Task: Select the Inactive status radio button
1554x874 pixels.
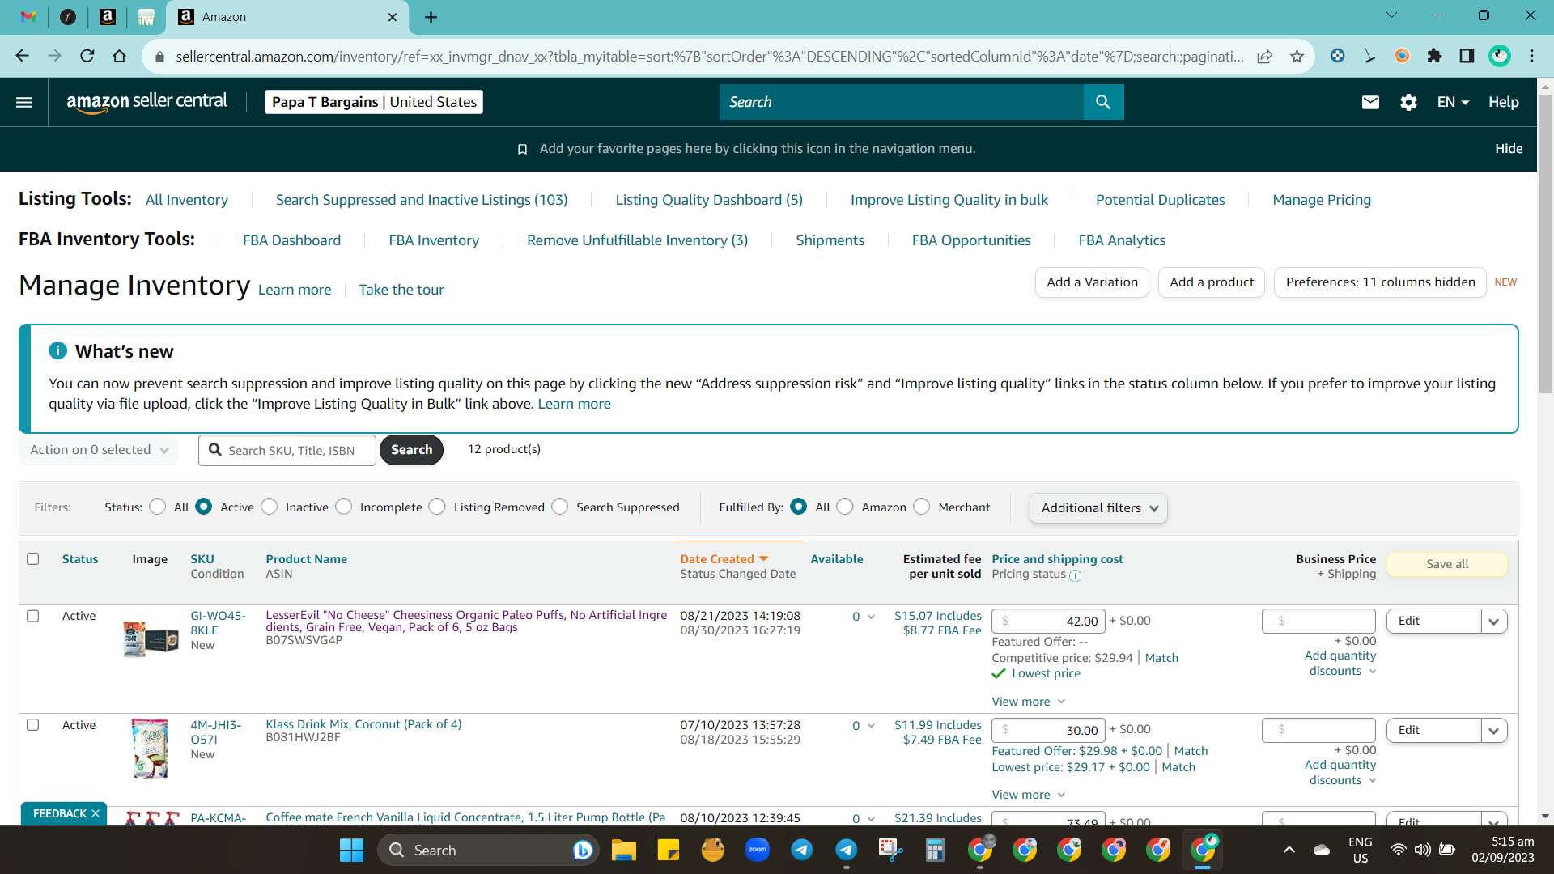Action: click(270, 507)
